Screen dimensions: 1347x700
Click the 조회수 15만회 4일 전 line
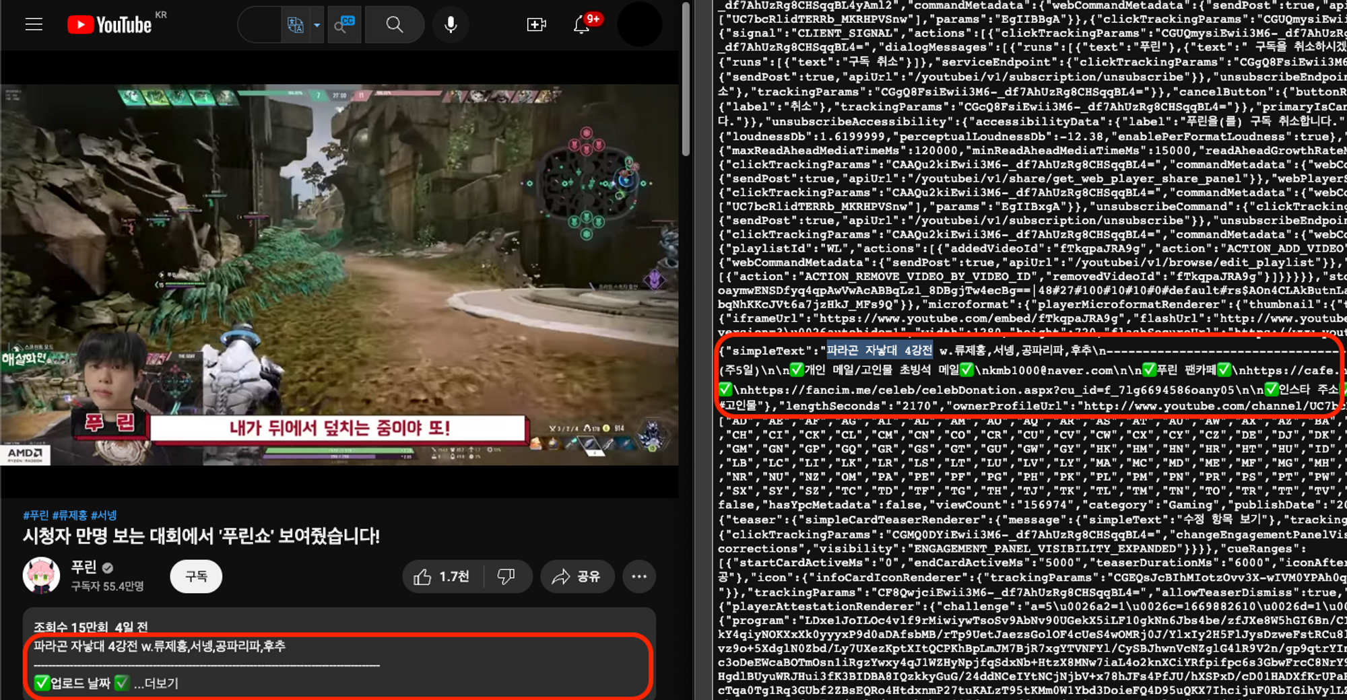91,627
